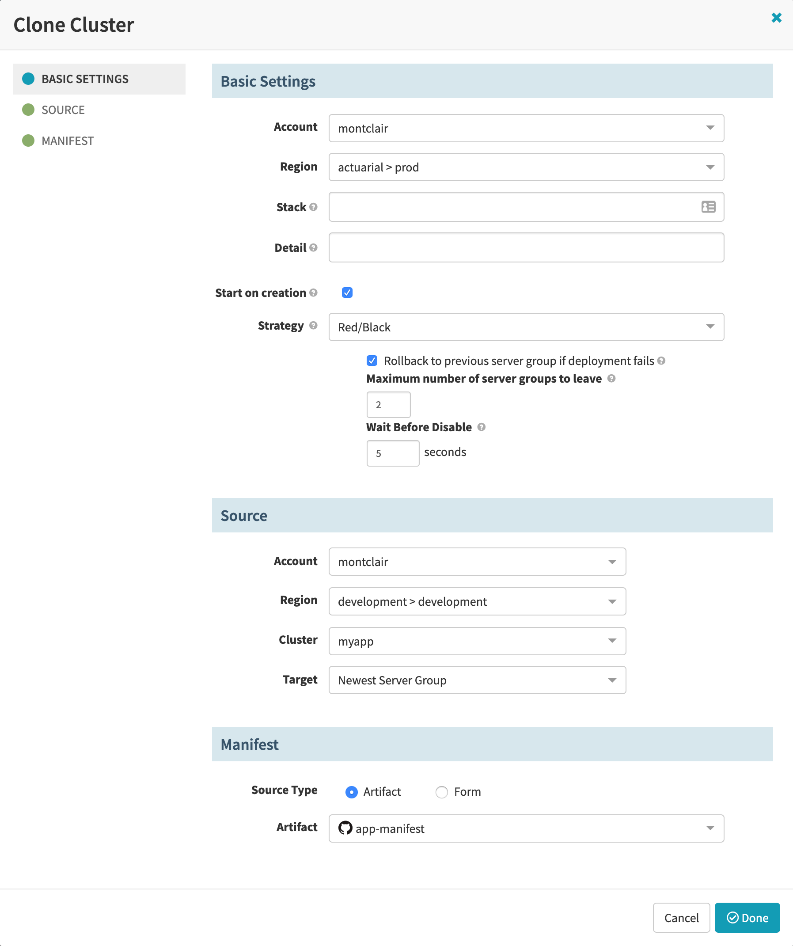The image size is (793, 946).
Task: Select the Form source type radio
Action: point(441,791)
